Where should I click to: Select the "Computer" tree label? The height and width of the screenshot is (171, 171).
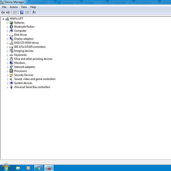[20, 31]
